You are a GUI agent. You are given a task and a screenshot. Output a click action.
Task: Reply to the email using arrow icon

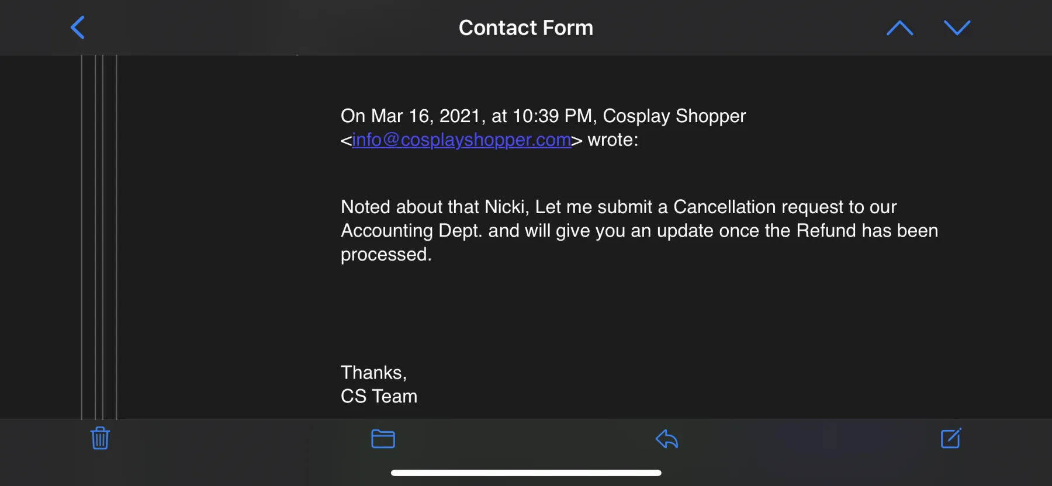(x=667, y=439)
